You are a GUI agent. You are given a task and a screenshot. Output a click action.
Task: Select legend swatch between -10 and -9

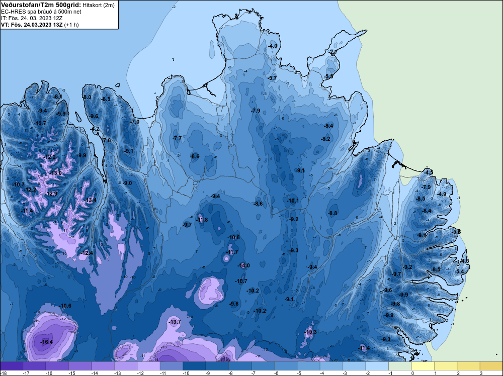[x=194, y=366]
